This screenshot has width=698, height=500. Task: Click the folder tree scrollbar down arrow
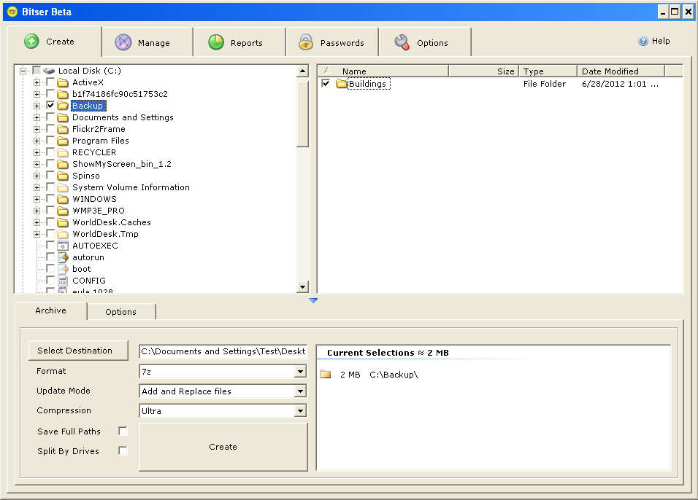pyautogui.click(x=302, y=287)
